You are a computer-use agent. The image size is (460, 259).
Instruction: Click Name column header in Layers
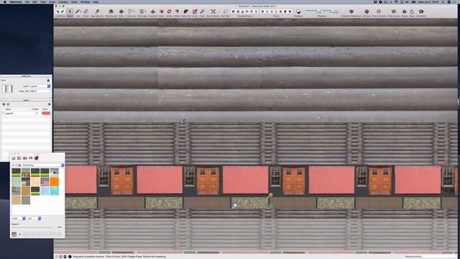click(x=8, y=109)
